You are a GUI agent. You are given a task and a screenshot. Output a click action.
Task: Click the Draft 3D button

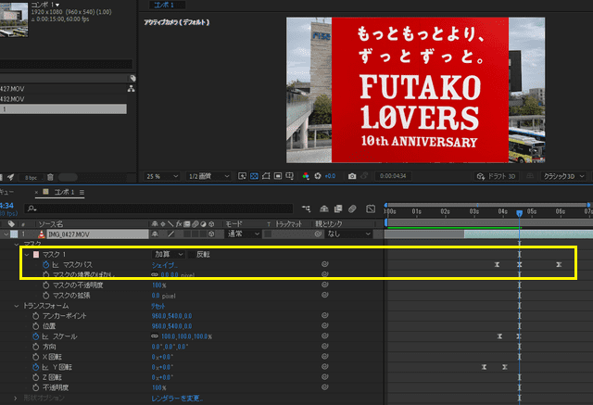click(497, 176)
